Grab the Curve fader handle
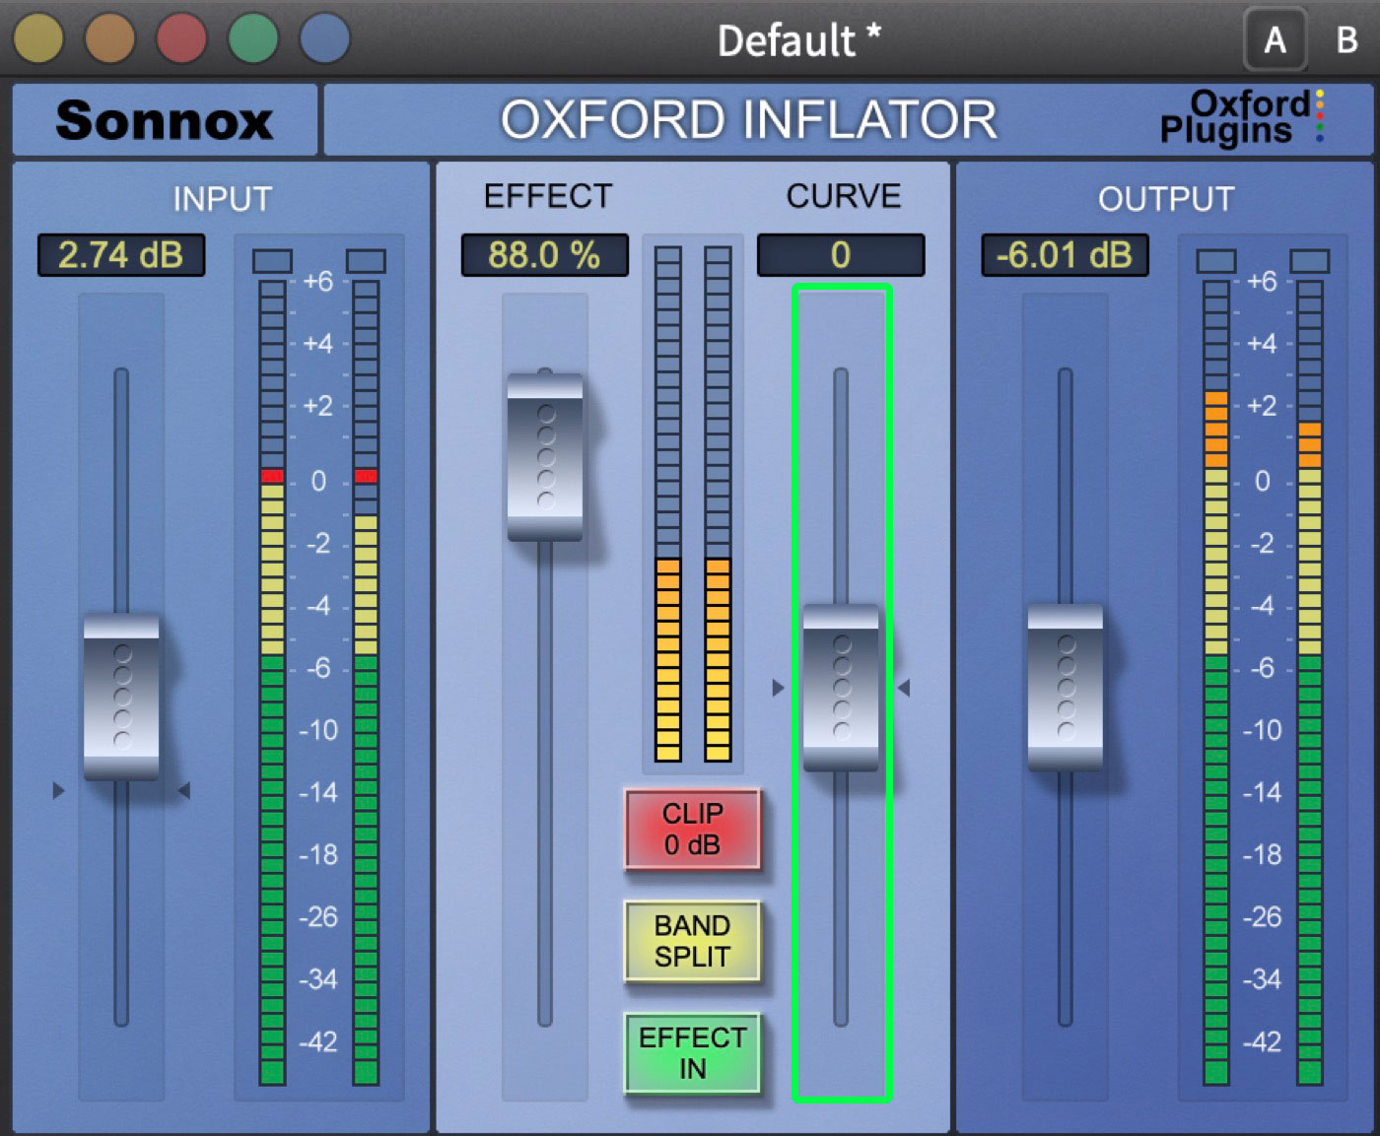The width and height of the screenshot is (1380, 1136). tap(841, 687)
